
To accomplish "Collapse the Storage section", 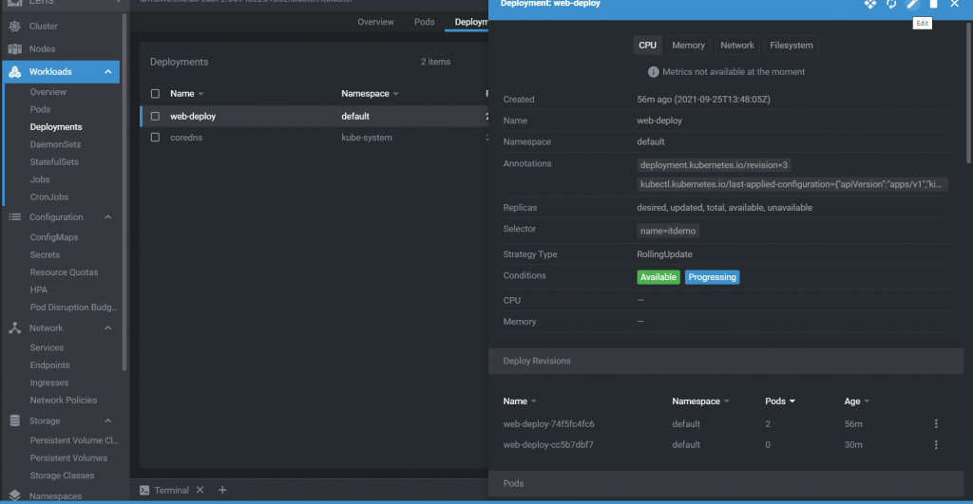I will (x=108, y=420).
